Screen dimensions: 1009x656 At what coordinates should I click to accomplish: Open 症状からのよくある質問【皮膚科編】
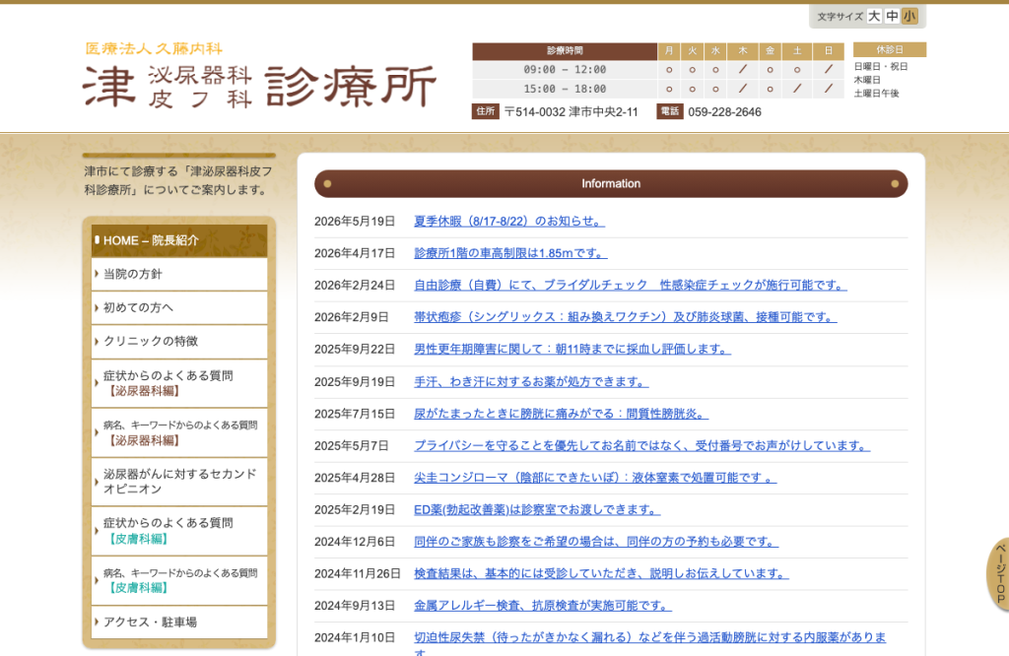(x=179, y=531)
